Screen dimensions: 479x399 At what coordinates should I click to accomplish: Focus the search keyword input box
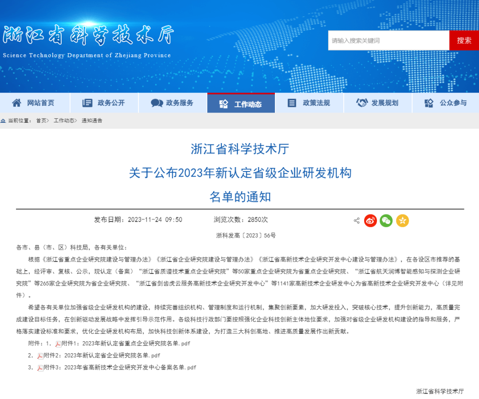click(x=389, y=40)
